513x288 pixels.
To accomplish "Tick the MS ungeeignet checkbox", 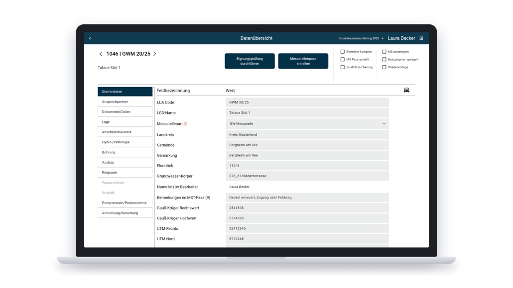I will (384, 52).
